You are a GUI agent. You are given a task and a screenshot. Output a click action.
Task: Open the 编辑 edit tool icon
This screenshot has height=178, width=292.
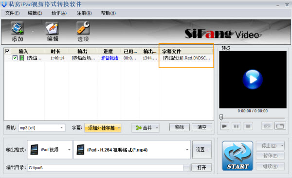53,28
